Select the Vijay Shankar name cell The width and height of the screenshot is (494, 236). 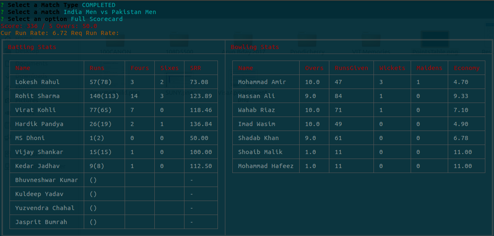point(39,152)
